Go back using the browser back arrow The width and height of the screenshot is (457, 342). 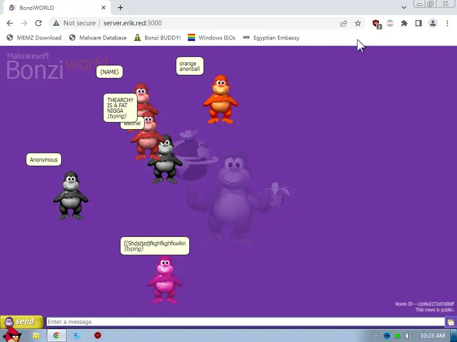[10, 23]
